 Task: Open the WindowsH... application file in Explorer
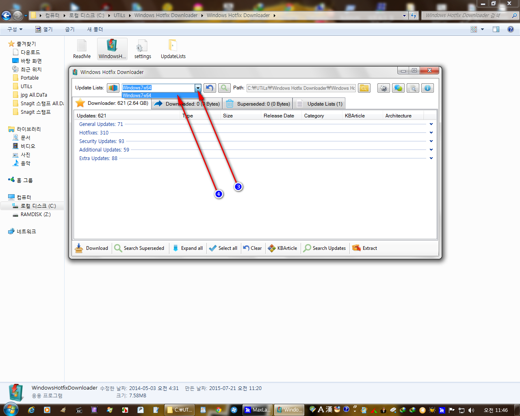[112, 49]
